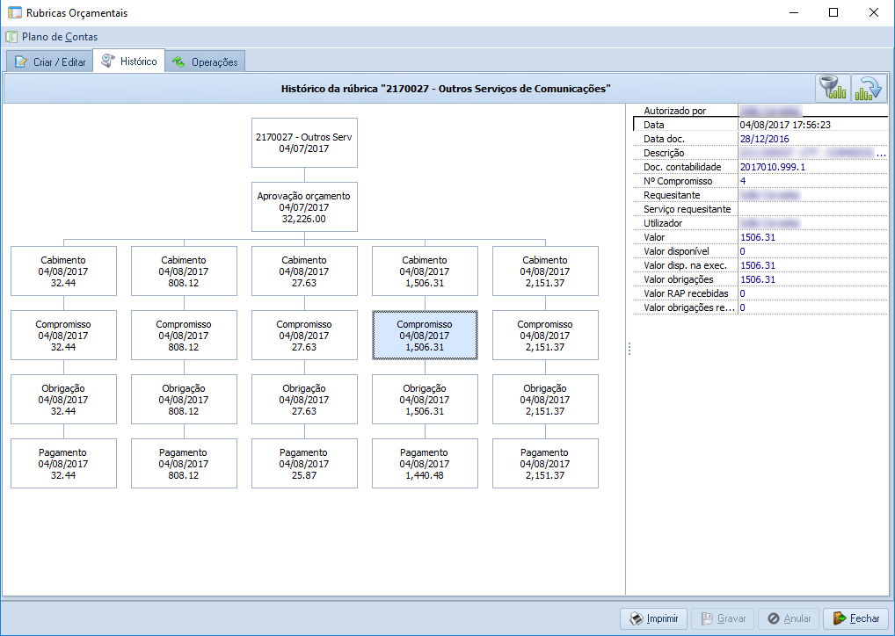Screen dimensions: 895x636
Task: Click the Utilizador property label
Action: pyautogui.click(x=663, y=223)
